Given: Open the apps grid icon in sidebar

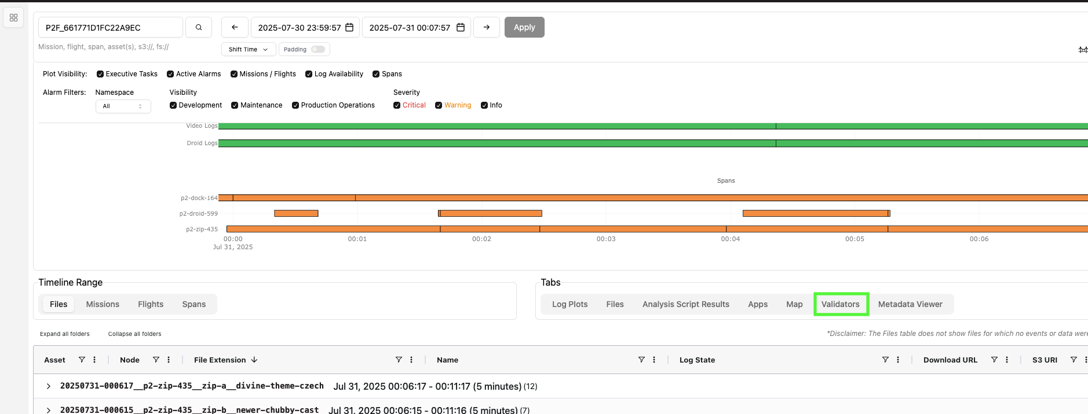Looking at the screenshot, I should tap(14, 18).
